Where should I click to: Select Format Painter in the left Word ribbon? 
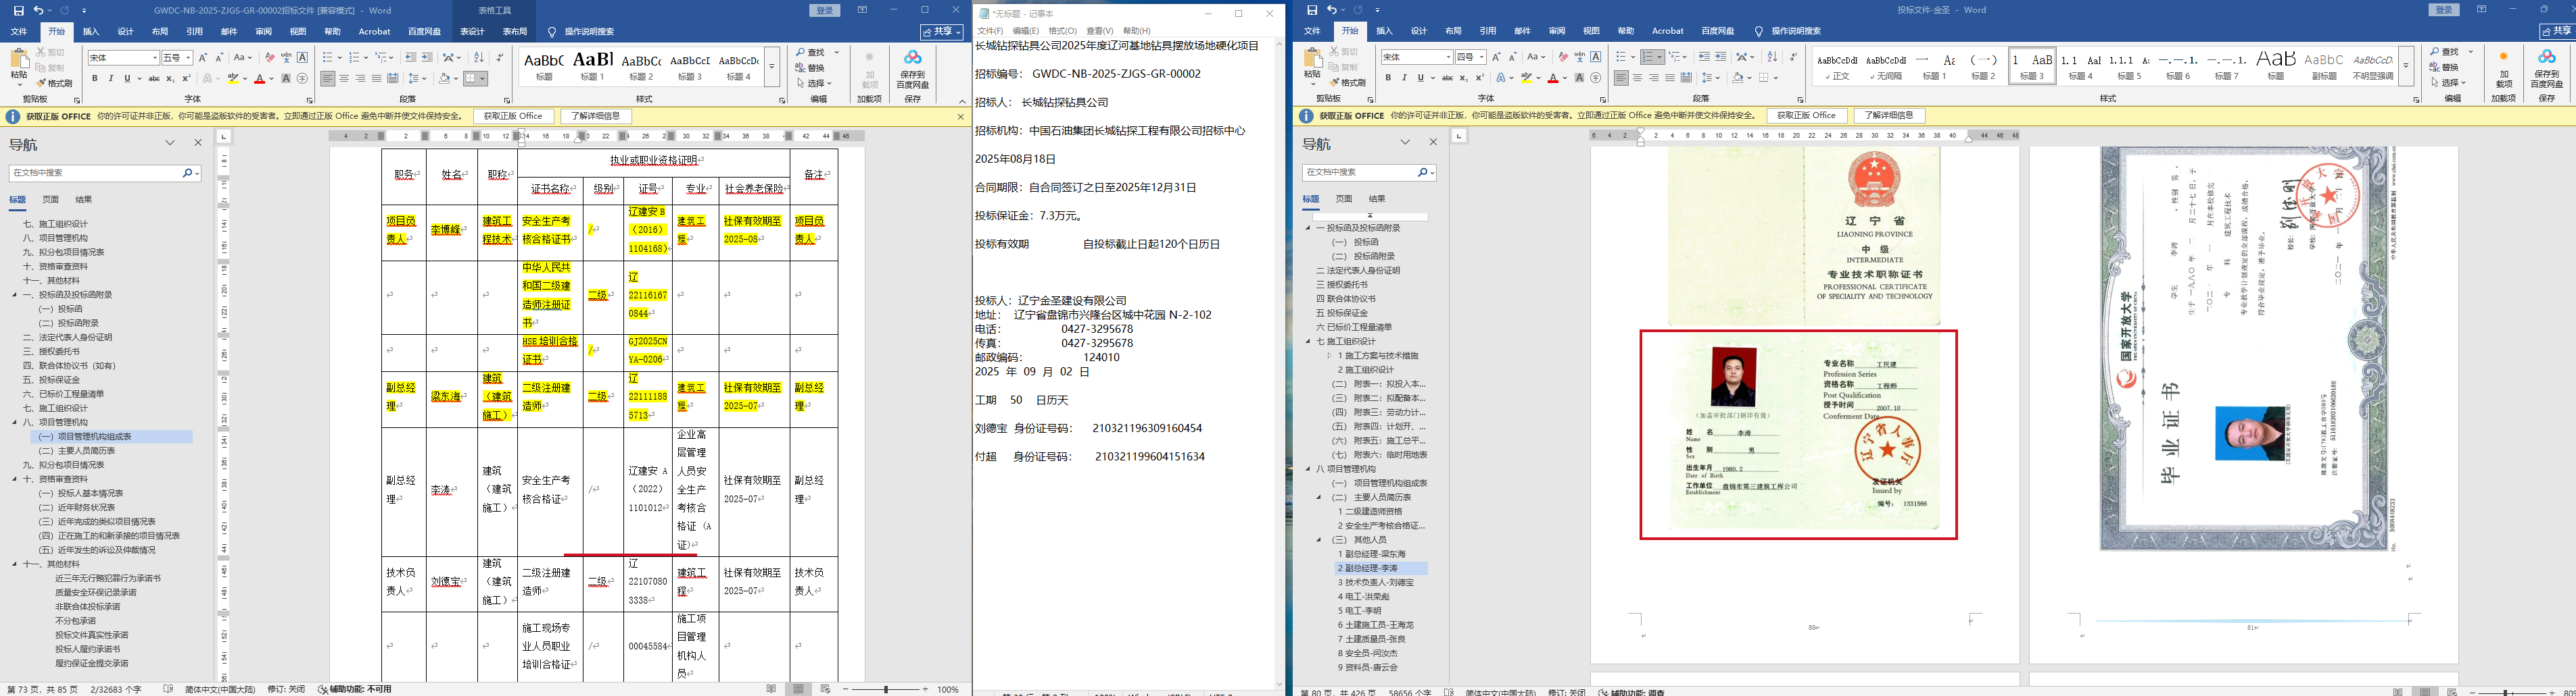point(55,83)
